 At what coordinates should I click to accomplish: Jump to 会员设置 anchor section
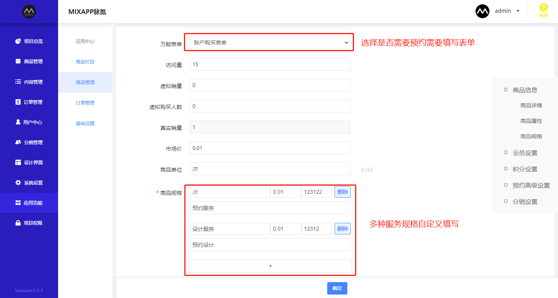click(525, 153)
